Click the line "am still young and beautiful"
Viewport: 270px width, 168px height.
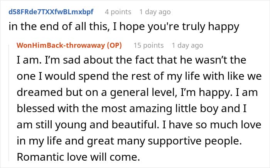click(x=139, y=125)
